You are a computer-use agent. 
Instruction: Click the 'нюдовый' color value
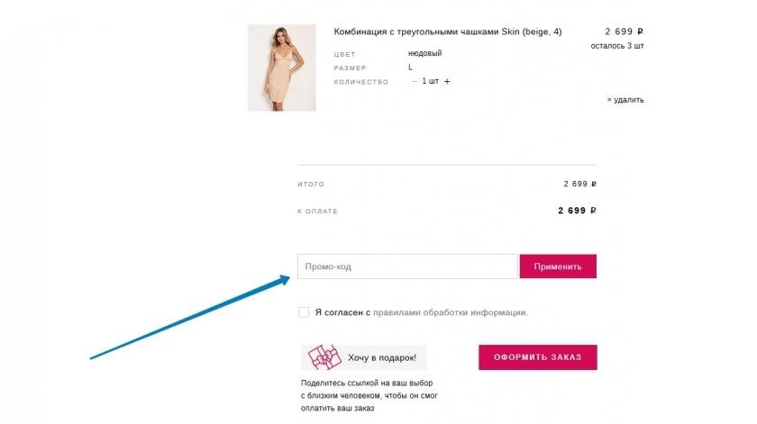click(x=424, y=54)
